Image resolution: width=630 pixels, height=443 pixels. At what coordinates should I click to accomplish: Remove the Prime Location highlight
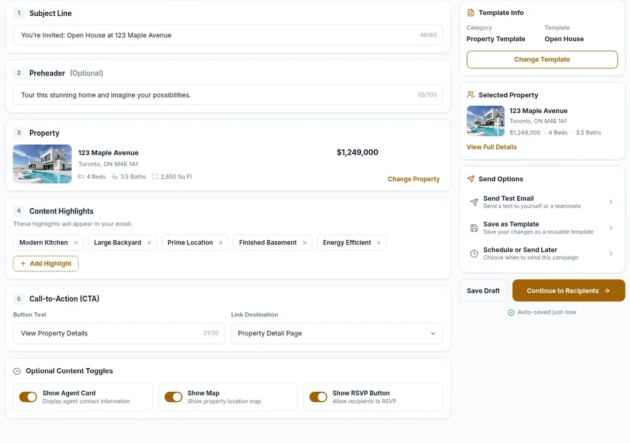(x=221, y=243)
